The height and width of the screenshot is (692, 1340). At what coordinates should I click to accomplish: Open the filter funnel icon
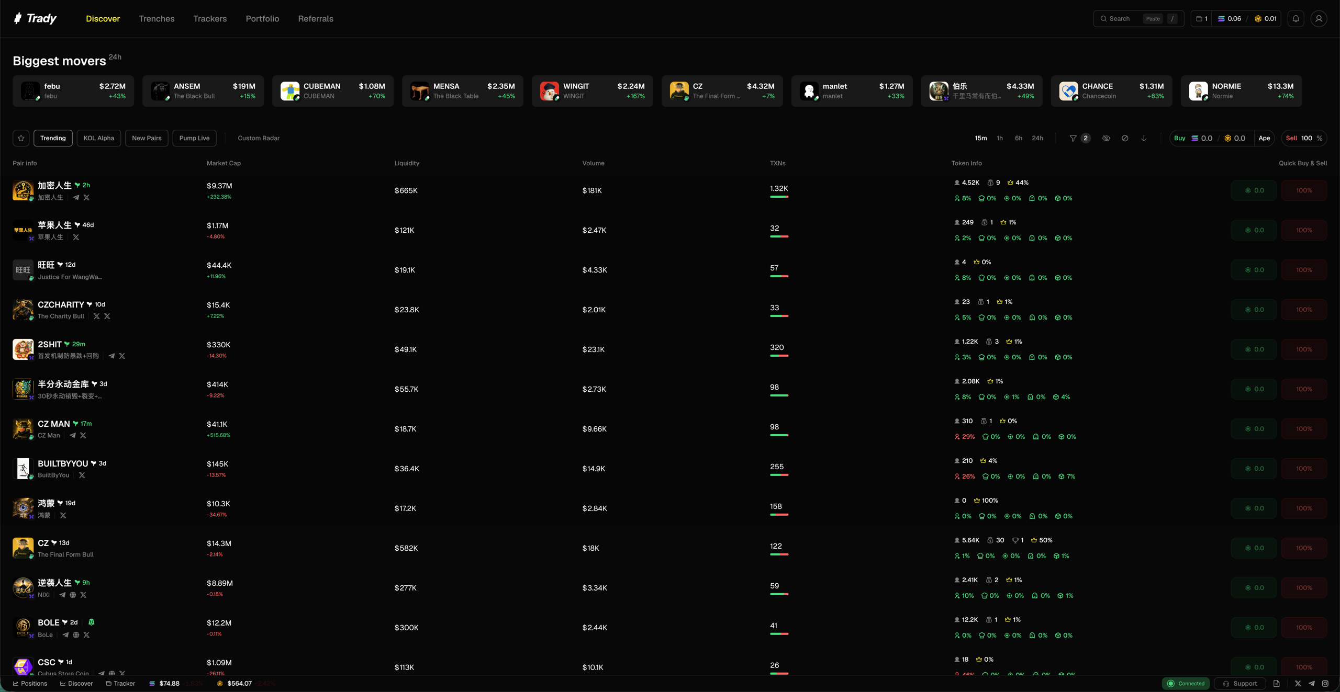click(1073, 138)
